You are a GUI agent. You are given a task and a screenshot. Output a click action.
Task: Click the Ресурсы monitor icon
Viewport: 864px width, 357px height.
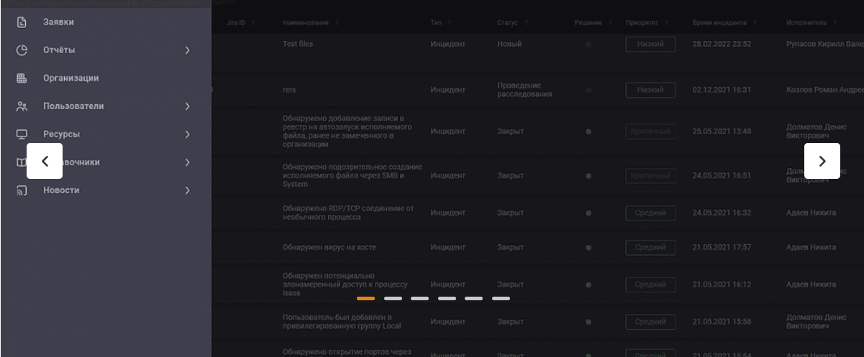pos(22,134)
